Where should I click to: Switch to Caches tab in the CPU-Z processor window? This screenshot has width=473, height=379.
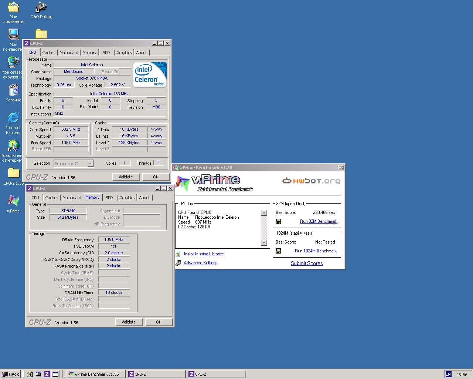point(49,53)
